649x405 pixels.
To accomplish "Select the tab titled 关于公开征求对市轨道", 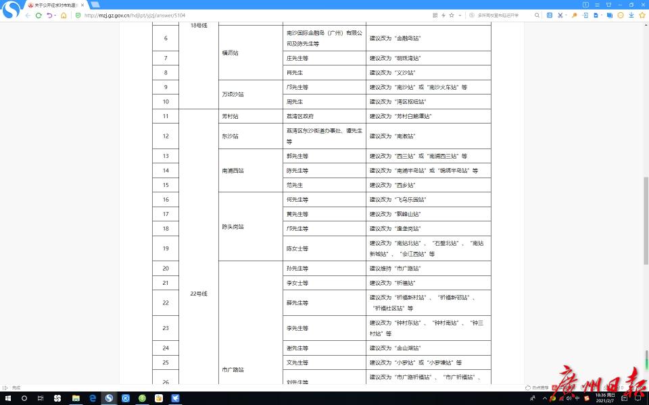I will click(54, 5).
